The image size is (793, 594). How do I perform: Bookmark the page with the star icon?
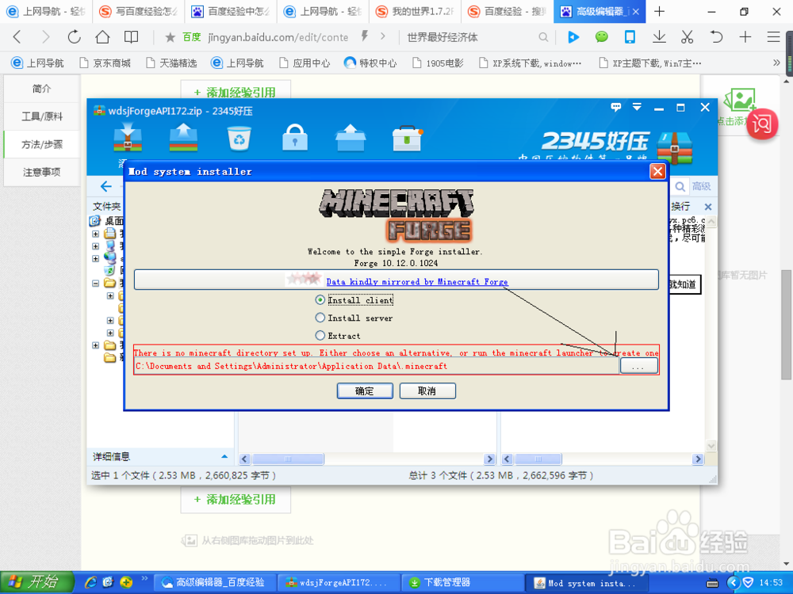coord(170,37)
